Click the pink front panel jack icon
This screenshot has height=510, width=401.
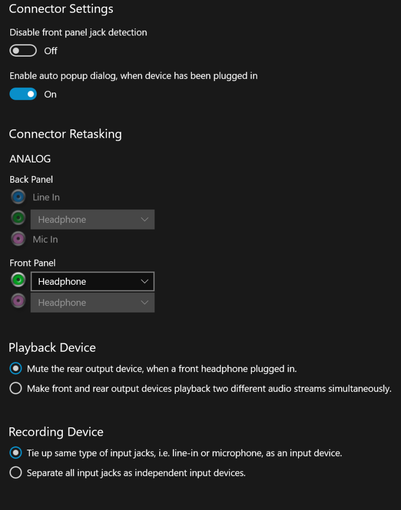tap(18, 301)
